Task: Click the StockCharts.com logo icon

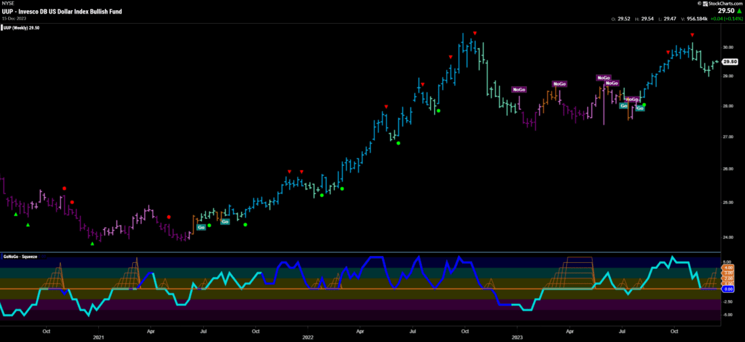Action: 704,3
